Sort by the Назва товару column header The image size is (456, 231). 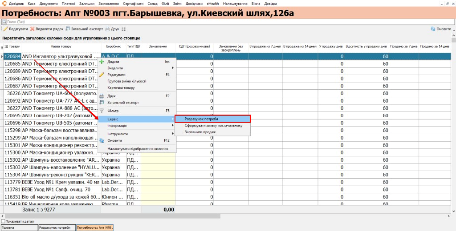(61, 47)
